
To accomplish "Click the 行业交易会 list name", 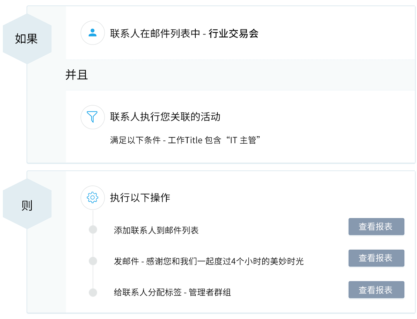I will [x=234, y=34].
